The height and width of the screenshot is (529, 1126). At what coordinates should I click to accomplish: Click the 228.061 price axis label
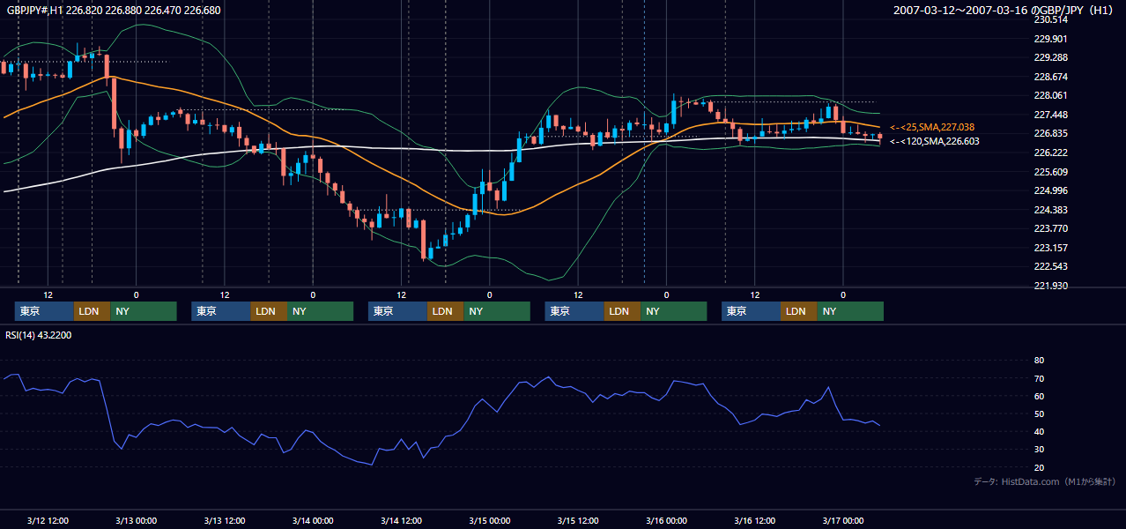1050,95
